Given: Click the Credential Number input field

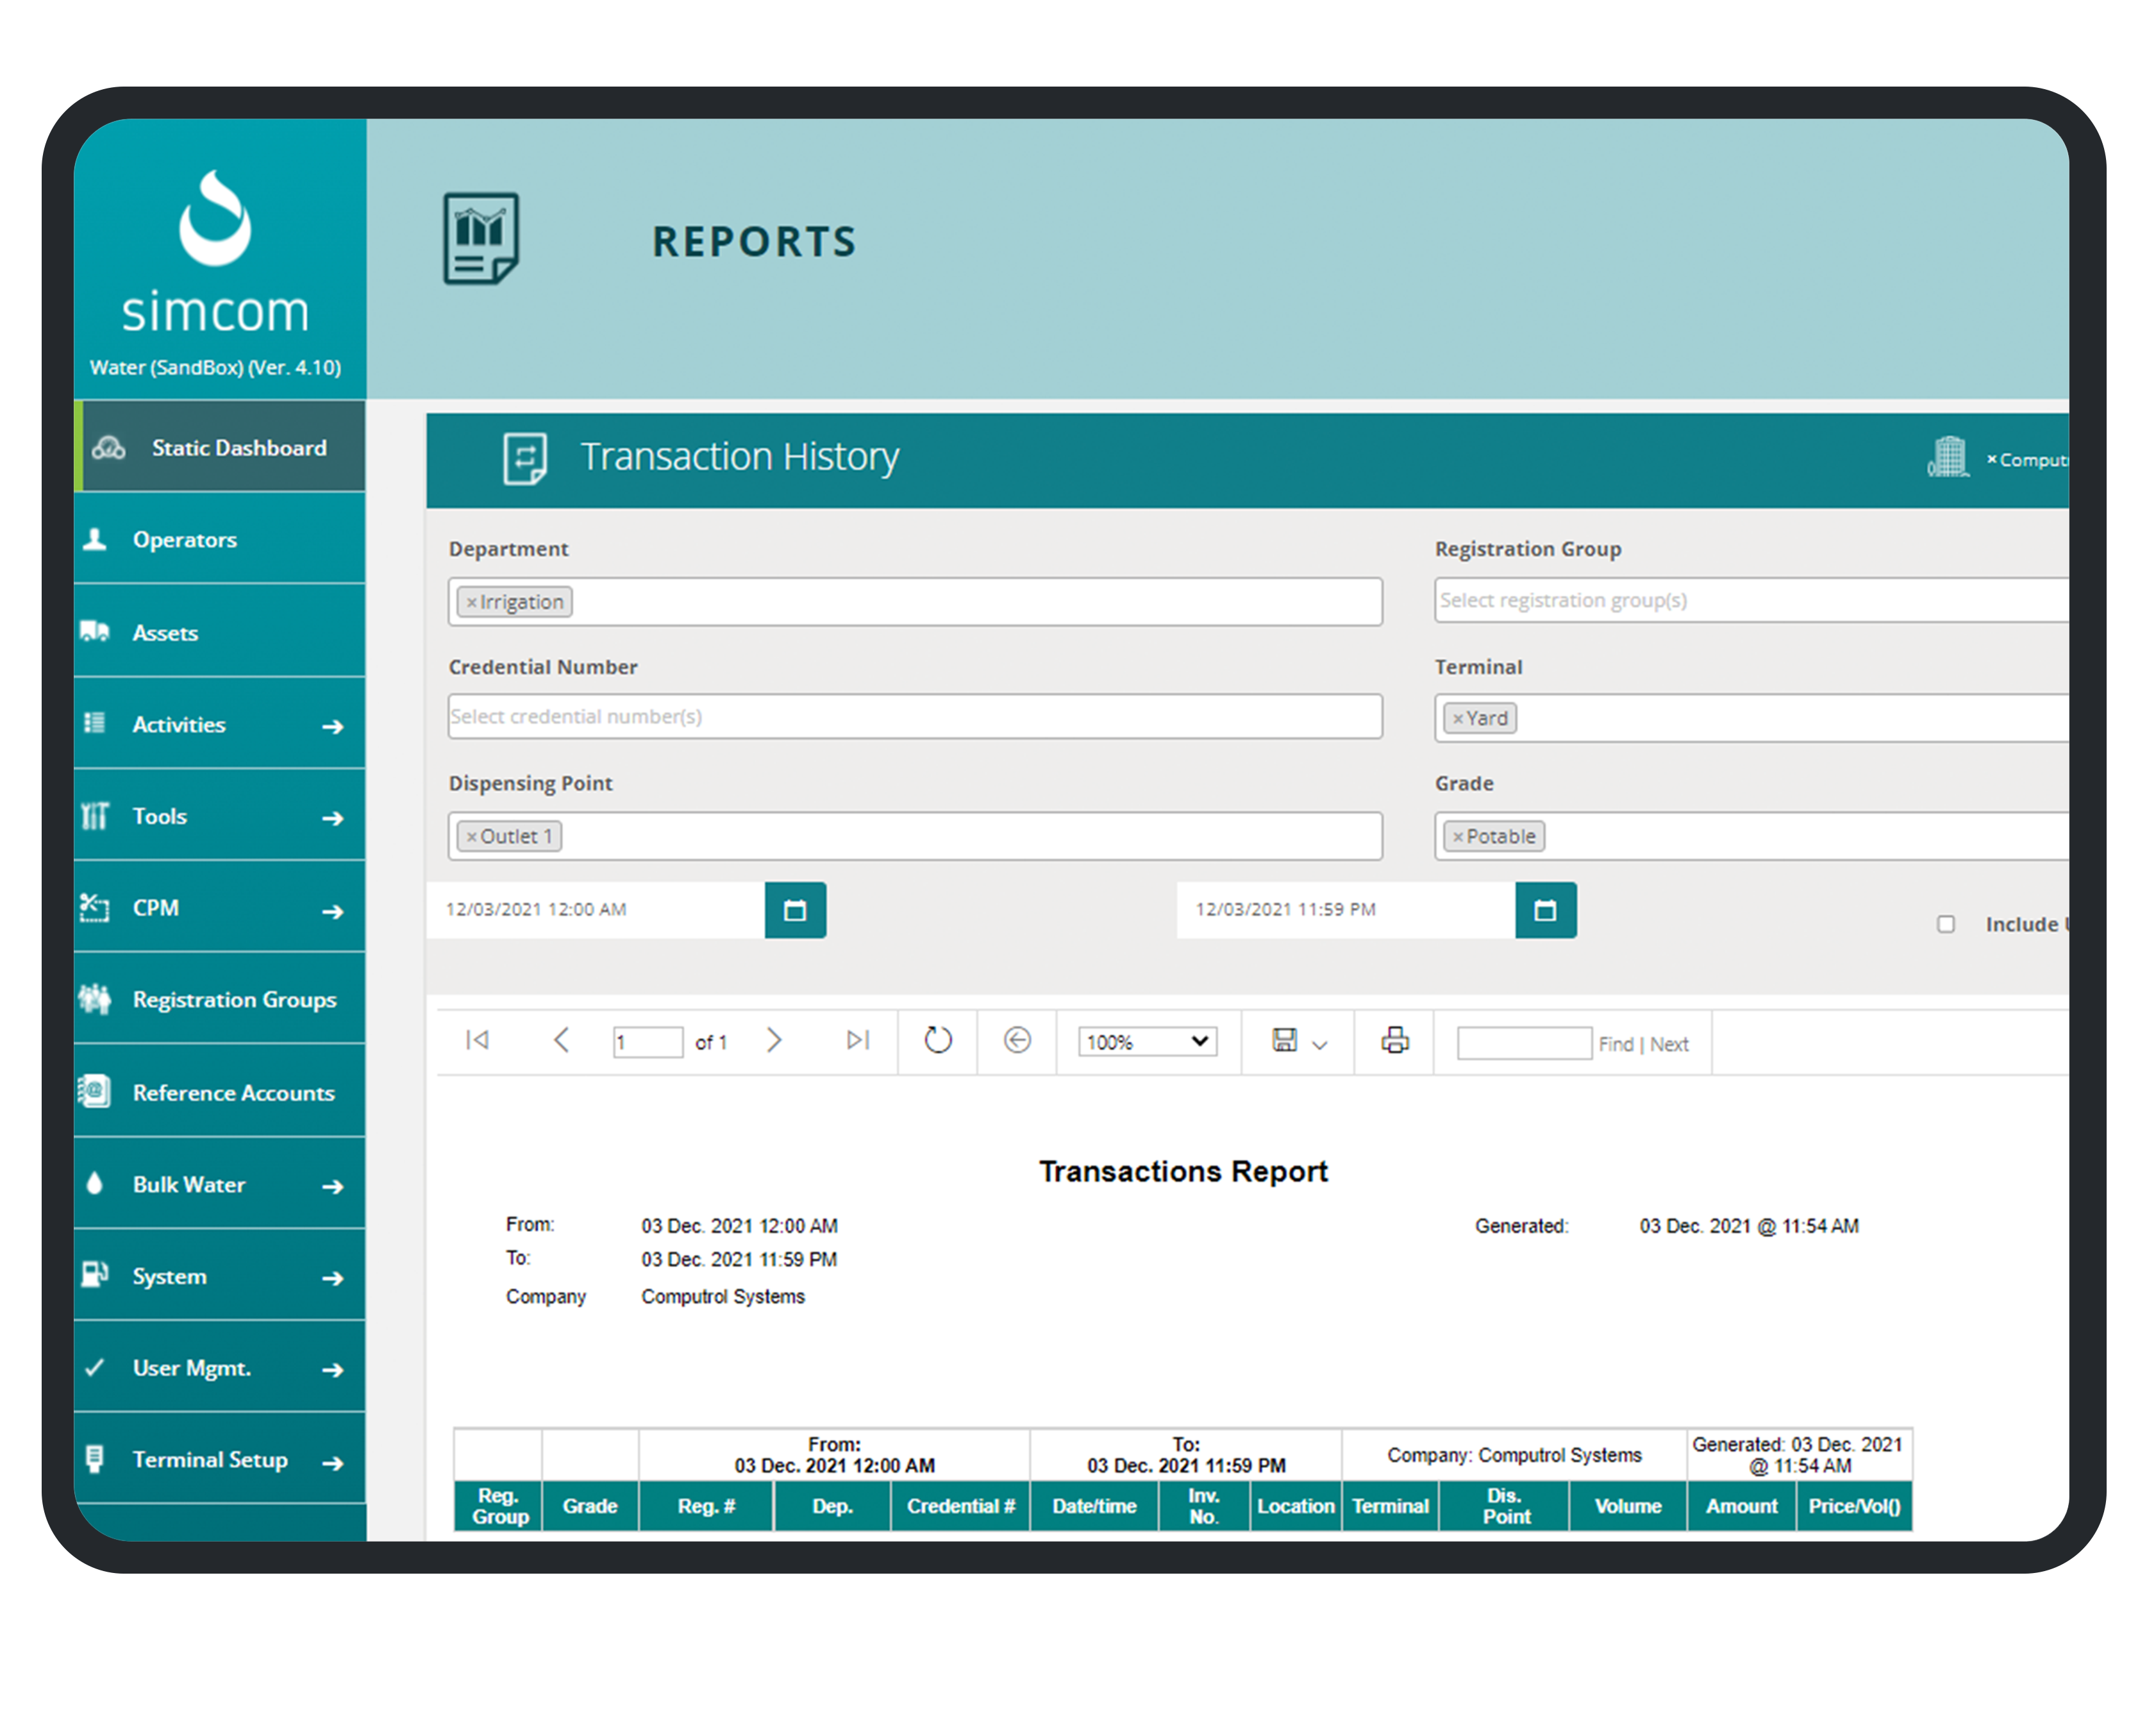Looking at the screenshot, I should (914, 717).
